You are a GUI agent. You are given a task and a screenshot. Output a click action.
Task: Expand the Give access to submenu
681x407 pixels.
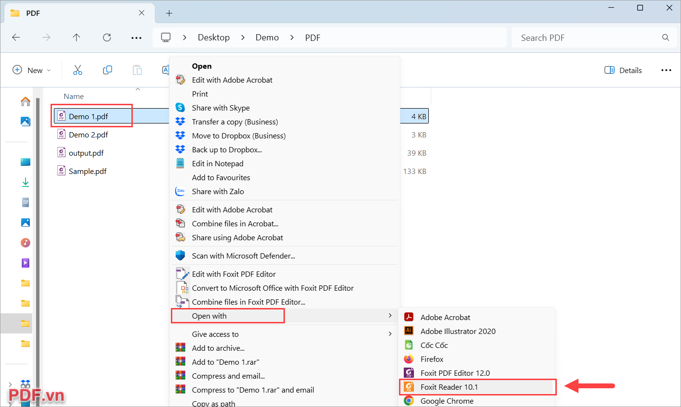click(285, 334)
